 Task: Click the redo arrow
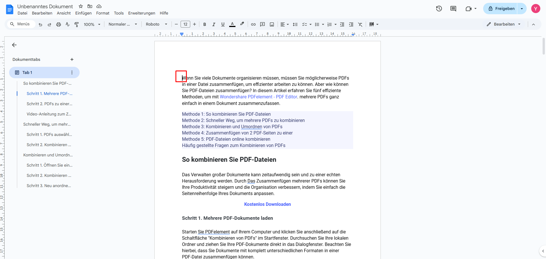click(x=49, y=24)
